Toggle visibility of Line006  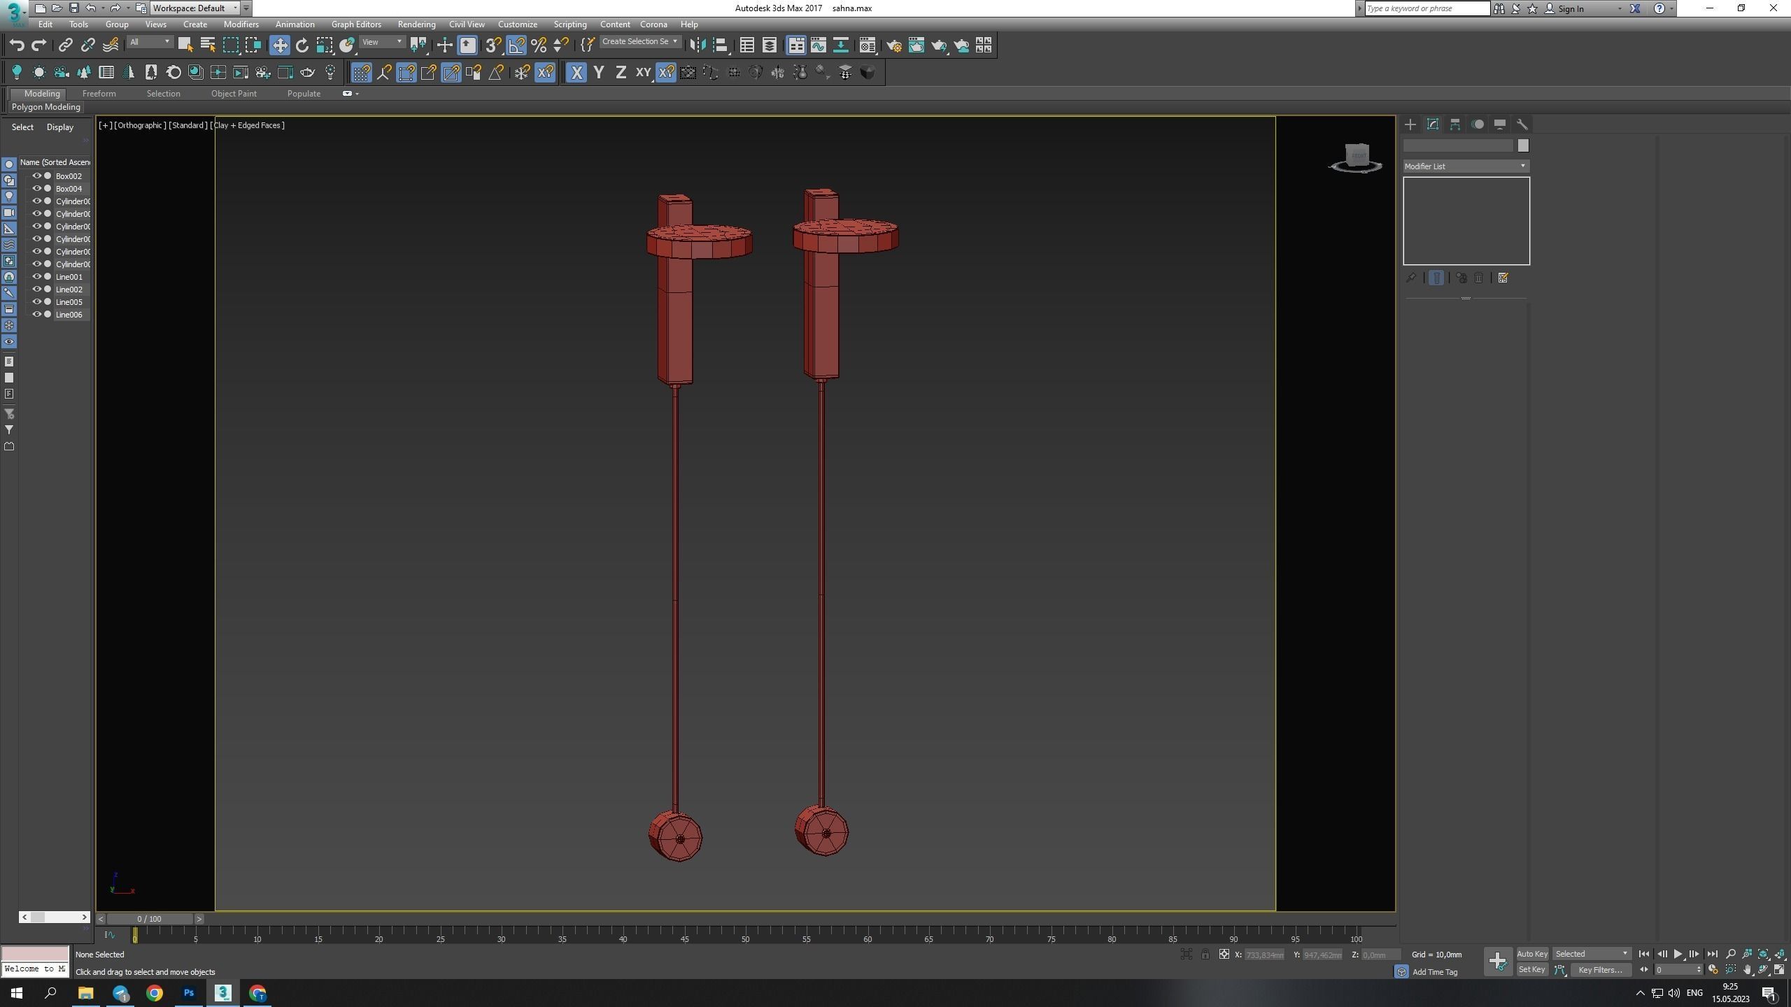click(37, 315)
